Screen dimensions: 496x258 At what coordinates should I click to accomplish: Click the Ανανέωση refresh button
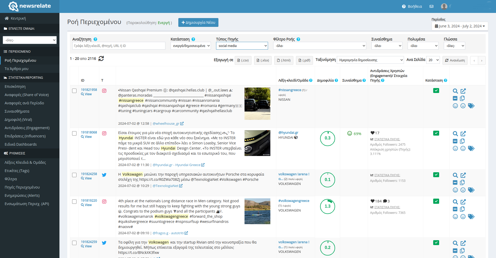tap(455, 60)
